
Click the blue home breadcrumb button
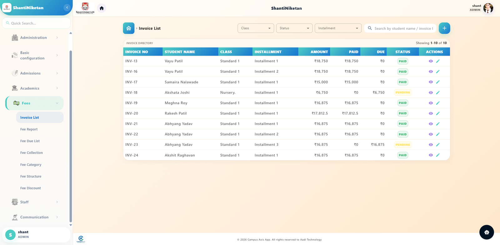129,28
